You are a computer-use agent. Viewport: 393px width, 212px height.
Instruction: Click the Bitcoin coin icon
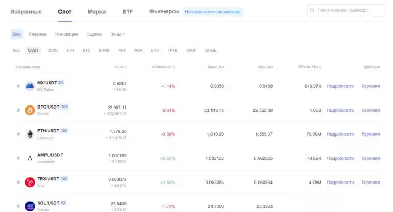click(29, 110)
